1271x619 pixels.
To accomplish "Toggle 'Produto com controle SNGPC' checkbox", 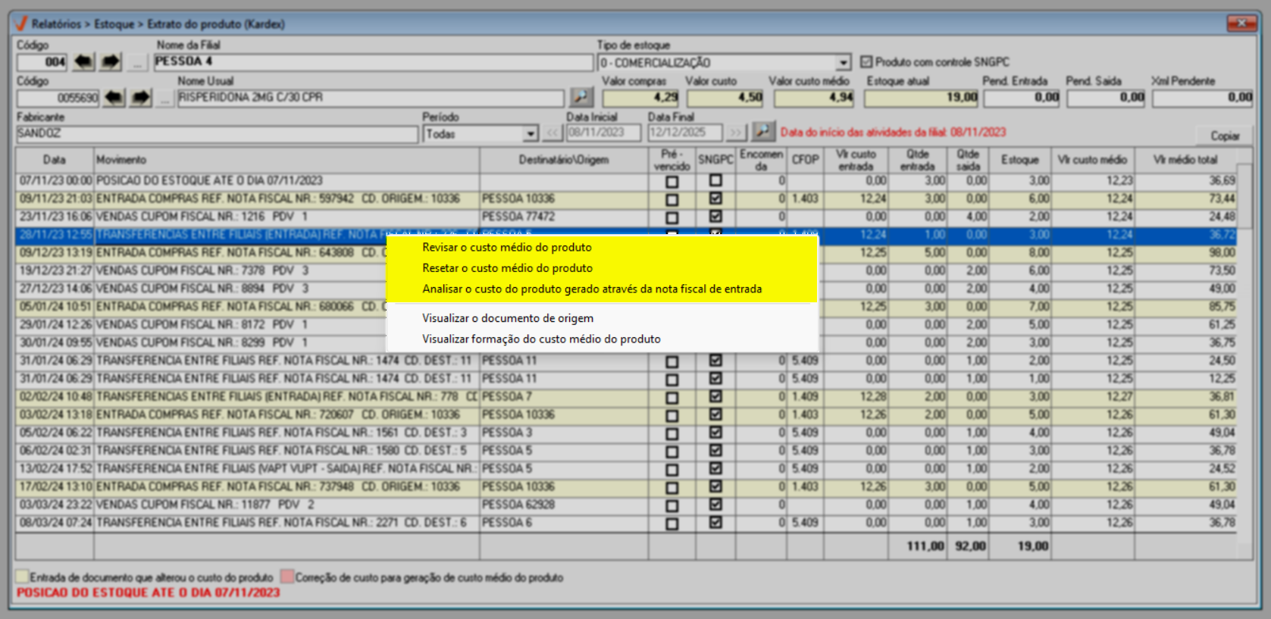I will (866, 62).
